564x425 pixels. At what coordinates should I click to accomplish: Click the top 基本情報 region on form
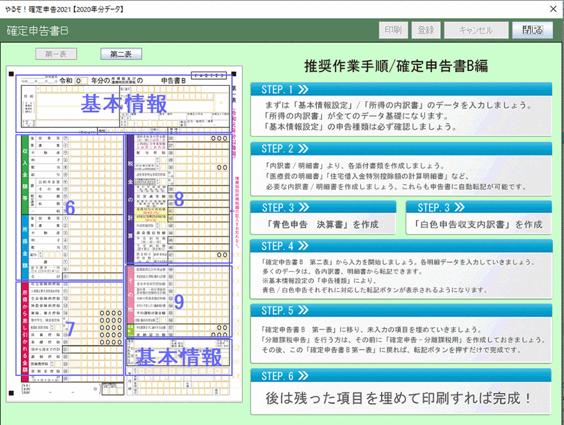click(124, 104)
